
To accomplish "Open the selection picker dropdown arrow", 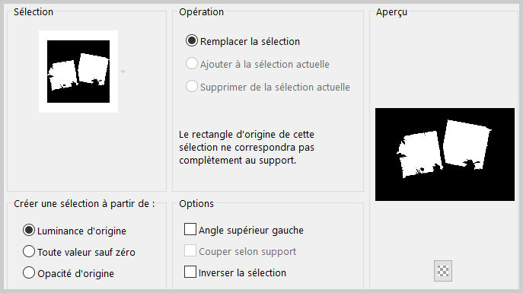I will coord(123,72).
